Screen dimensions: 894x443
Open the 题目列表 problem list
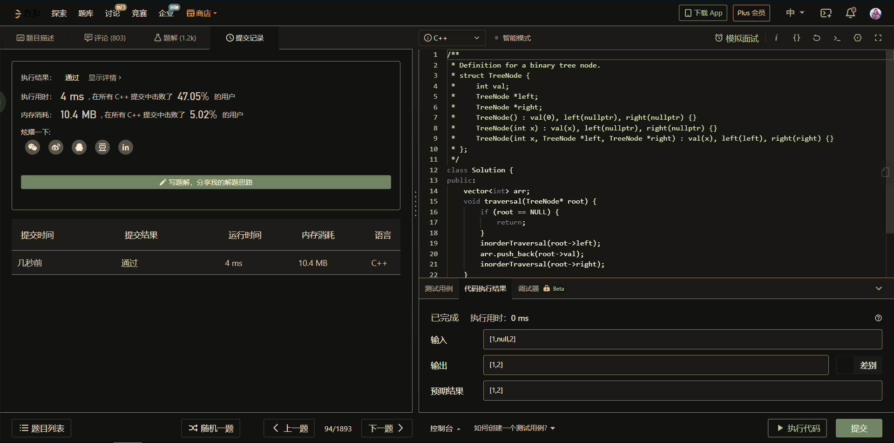(x=41, y=428)
